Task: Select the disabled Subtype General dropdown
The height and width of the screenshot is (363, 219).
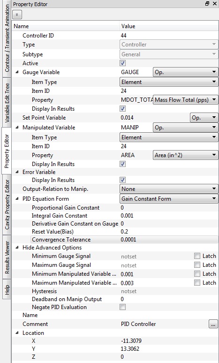Action: (x=169, y=54)
